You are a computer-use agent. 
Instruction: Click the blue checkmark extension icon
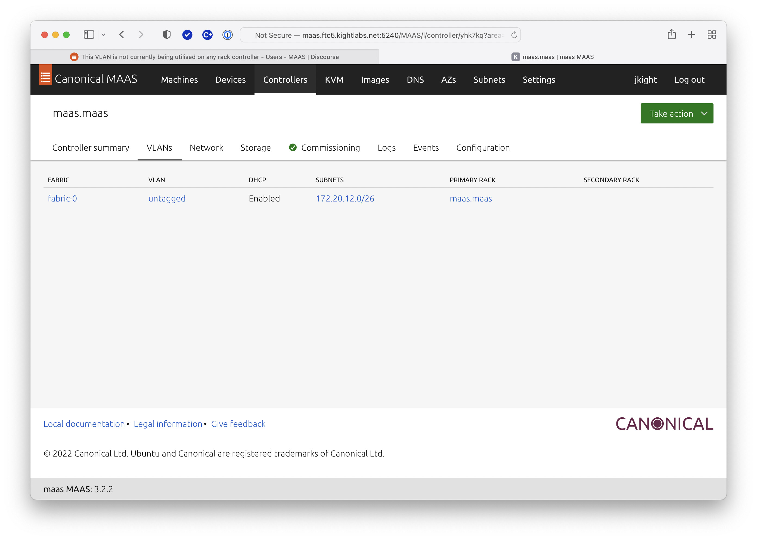coord(187,35)
